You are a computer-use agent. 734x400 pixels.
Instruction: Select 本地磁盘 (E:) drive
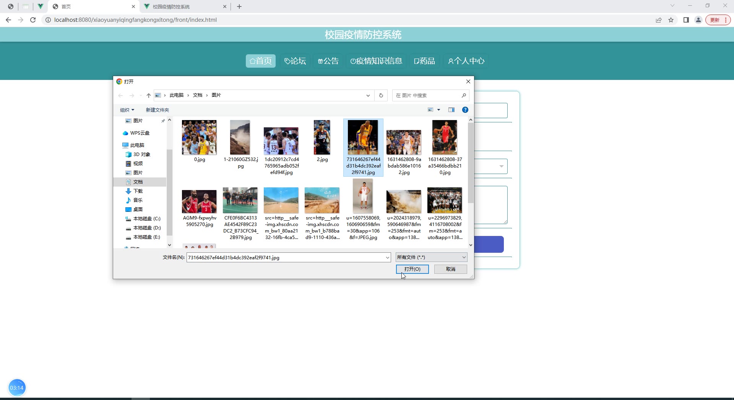[143, 237]
